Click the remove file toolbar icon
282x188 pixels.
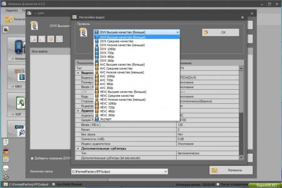[x=42, y=39]
